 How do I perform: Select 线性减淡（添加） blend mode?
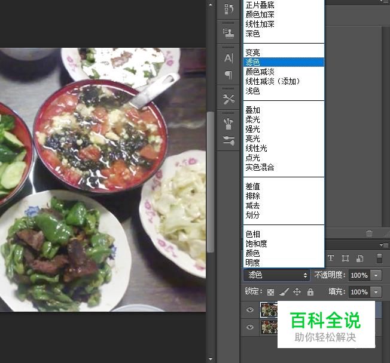[284, 81]
